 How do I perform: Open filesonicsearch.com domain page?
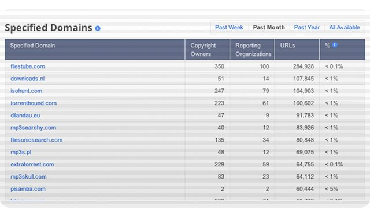point(36,140)
